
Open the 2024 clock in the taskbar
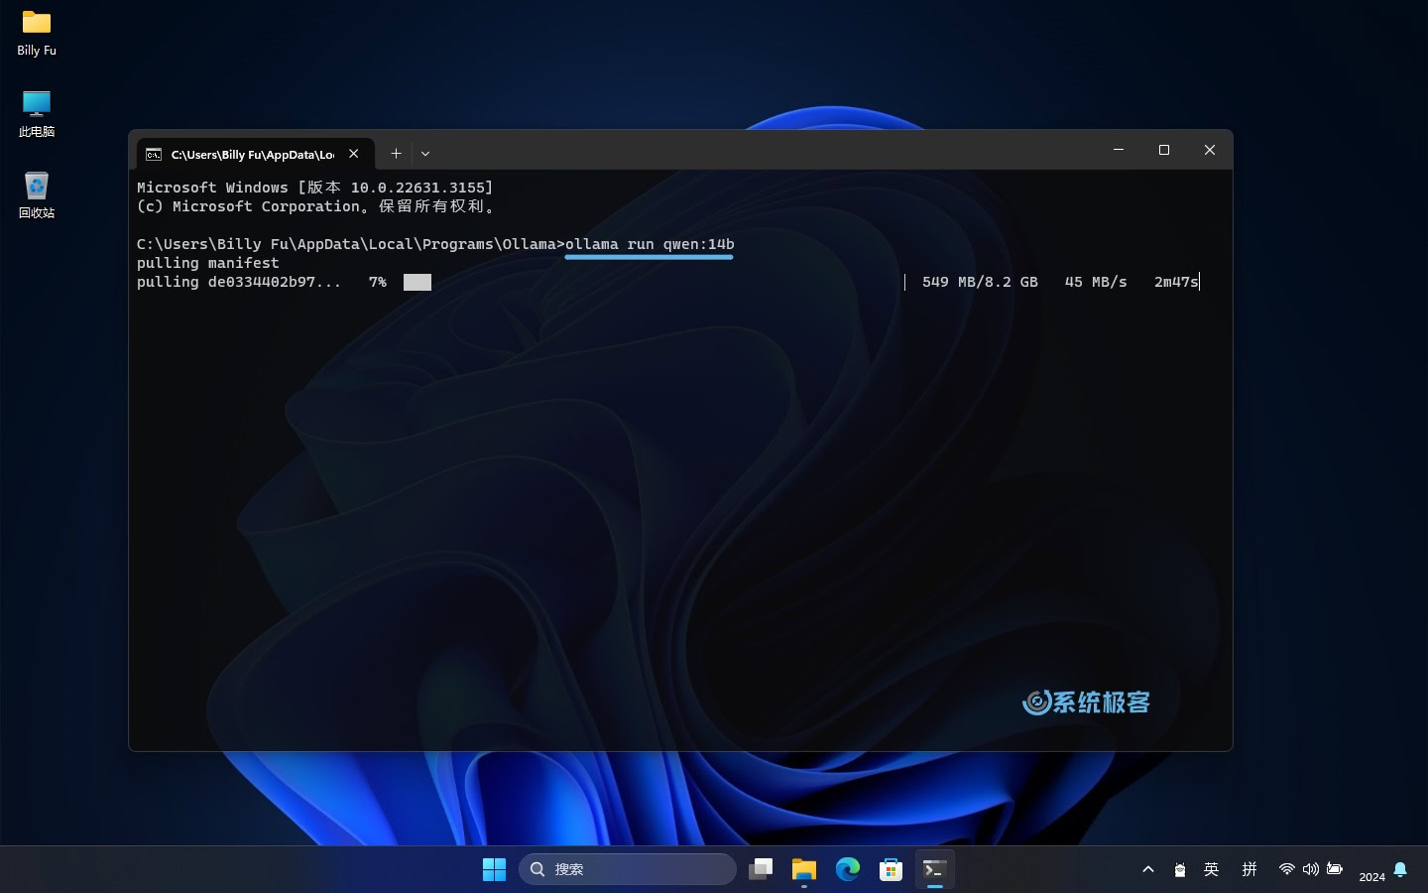click(x=1372, y=876)
